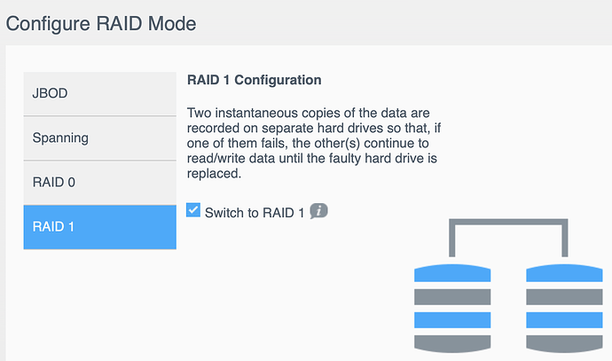
Task: Click the right mirrored drive stack illustration
Action: pos(564,308)
